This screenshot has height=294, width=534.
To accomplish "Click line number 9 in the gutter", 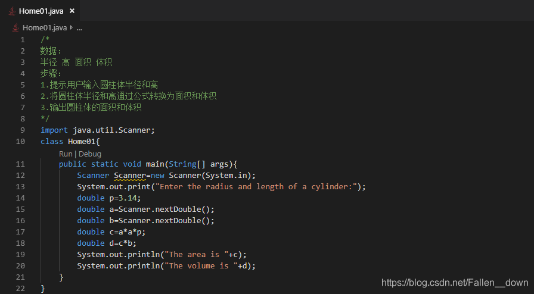I will (x=23, y=130).
